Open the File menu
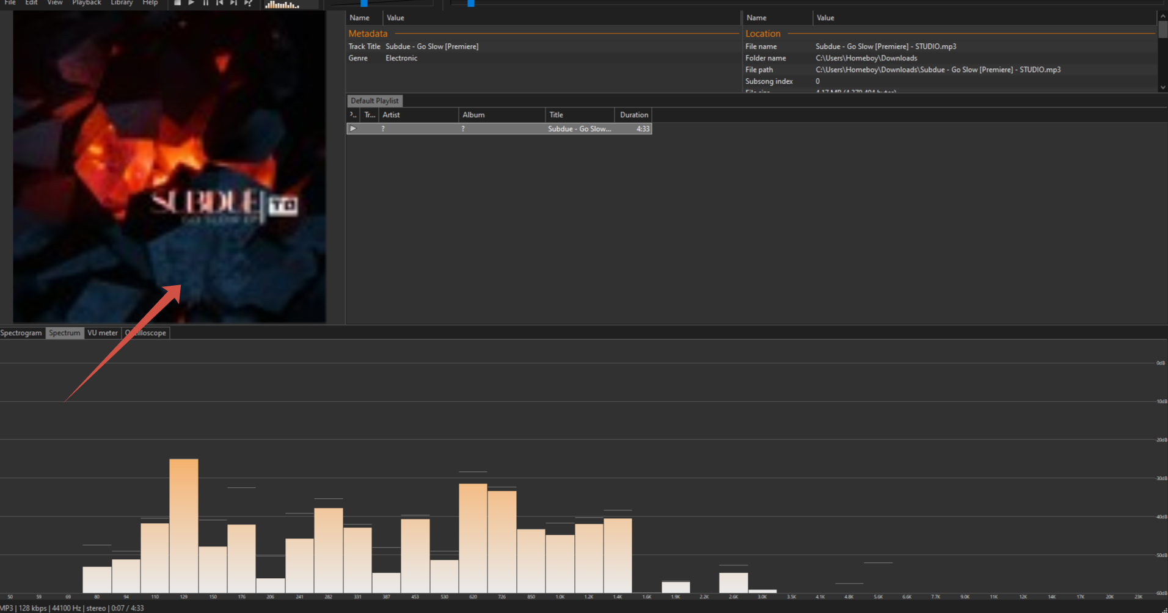This screenshot has width=1168, height=613. (x=10, y=3)
